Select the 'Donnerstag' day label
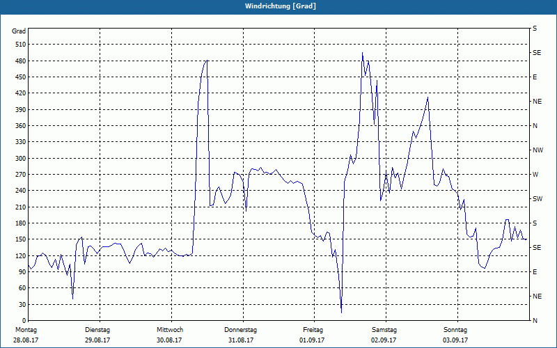The width and height of the screenshot is (557, 348). pos(240,330)
